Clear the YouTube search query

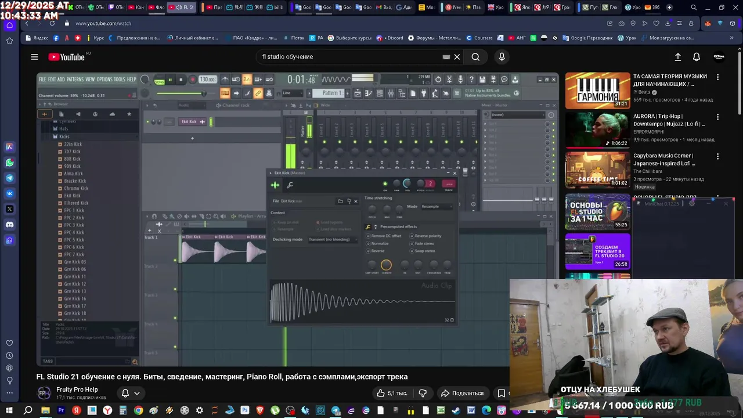[x=457, y=57]
